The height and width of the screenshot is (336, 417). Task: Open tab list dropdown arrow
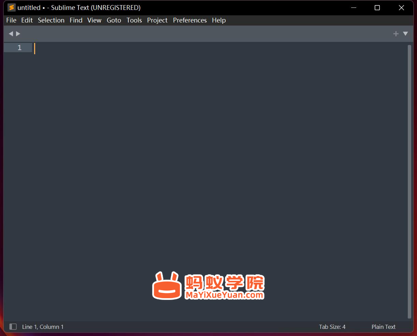point(405,34)
